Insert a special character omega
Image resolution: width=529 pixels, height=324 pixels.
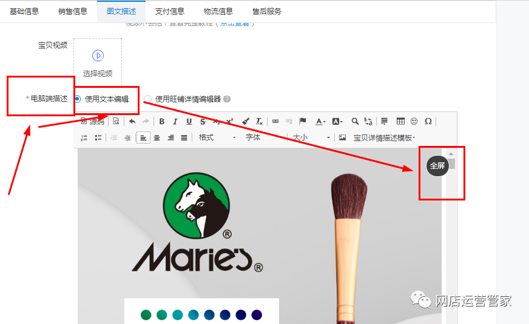[x=428, y=121]
